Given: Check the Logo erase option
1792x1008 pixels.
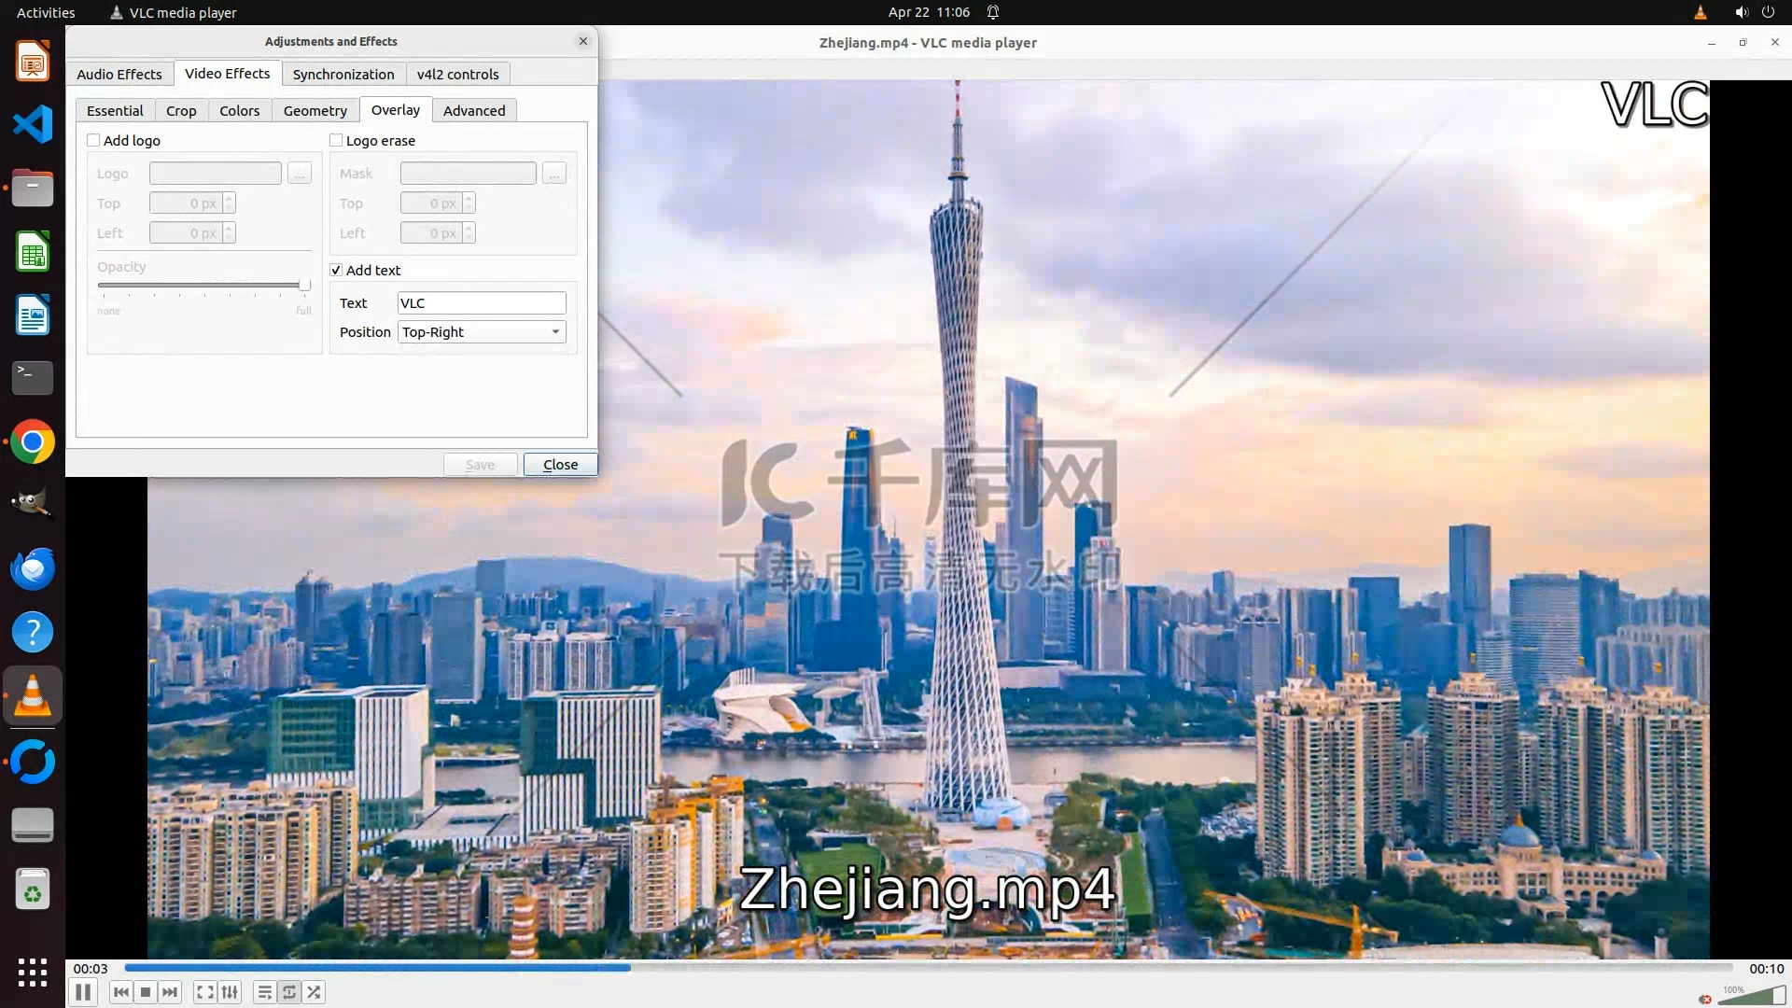Looking at the screenshot, I should [336, 140].
